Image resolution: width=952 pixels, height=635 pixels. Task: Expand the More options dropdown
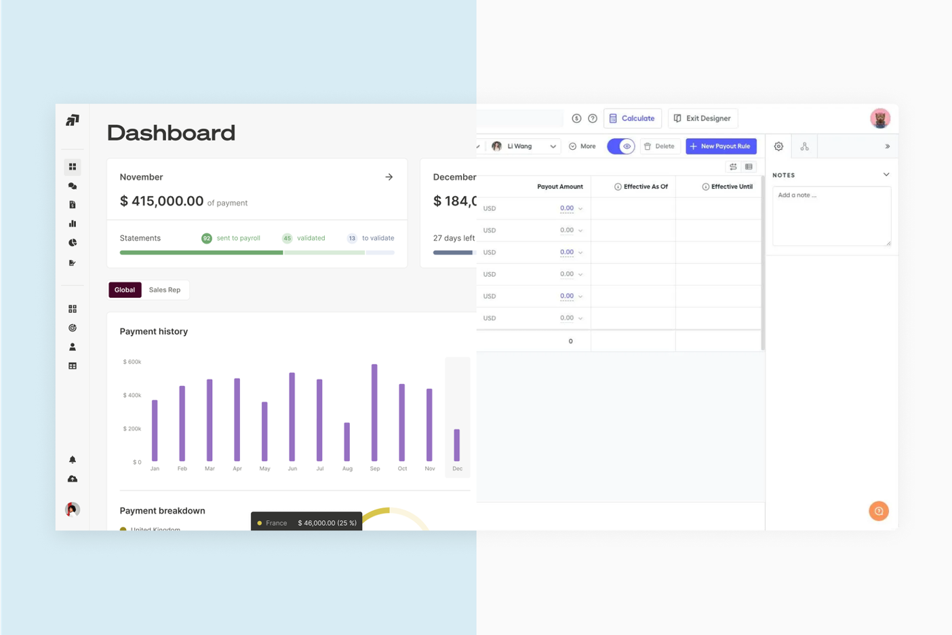click(582, 146)
